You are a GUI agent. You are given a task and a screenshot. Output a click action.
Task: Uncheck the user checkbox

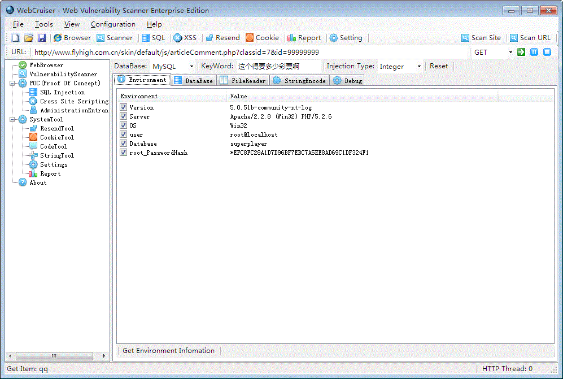[x=124, y=134]
